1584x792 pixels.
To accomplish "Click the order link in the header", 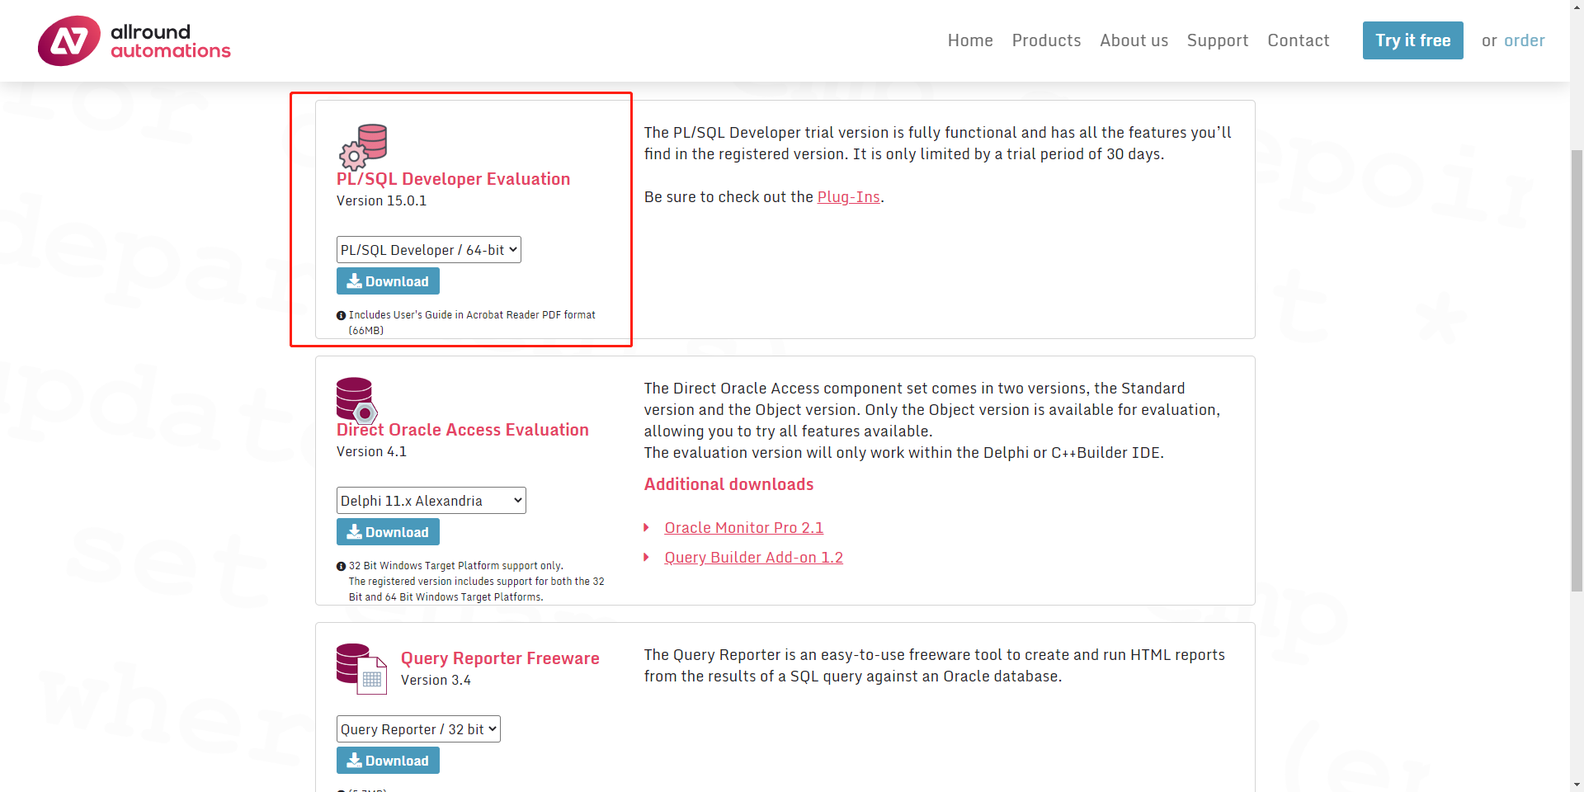I will click(x=1524, y=40).
